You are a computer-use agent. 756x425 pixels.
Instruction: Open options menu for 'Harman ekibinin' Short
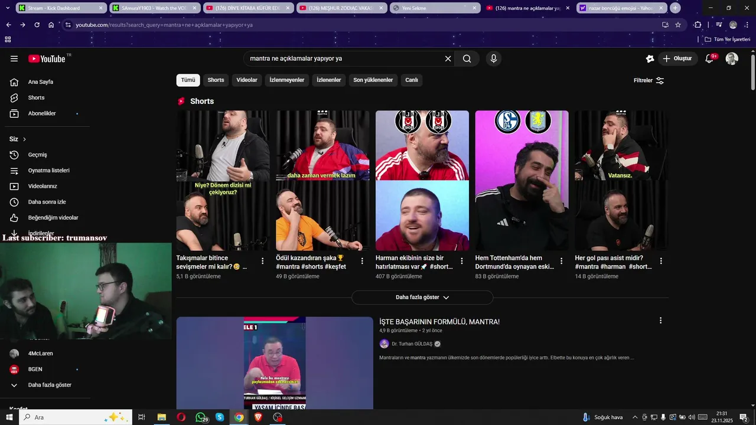462,261
